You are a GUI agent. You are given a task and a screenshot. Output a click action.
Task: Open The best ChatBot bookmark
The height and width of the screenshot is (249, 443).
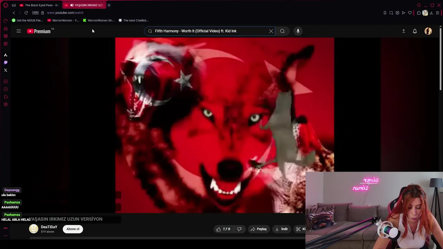134,20
